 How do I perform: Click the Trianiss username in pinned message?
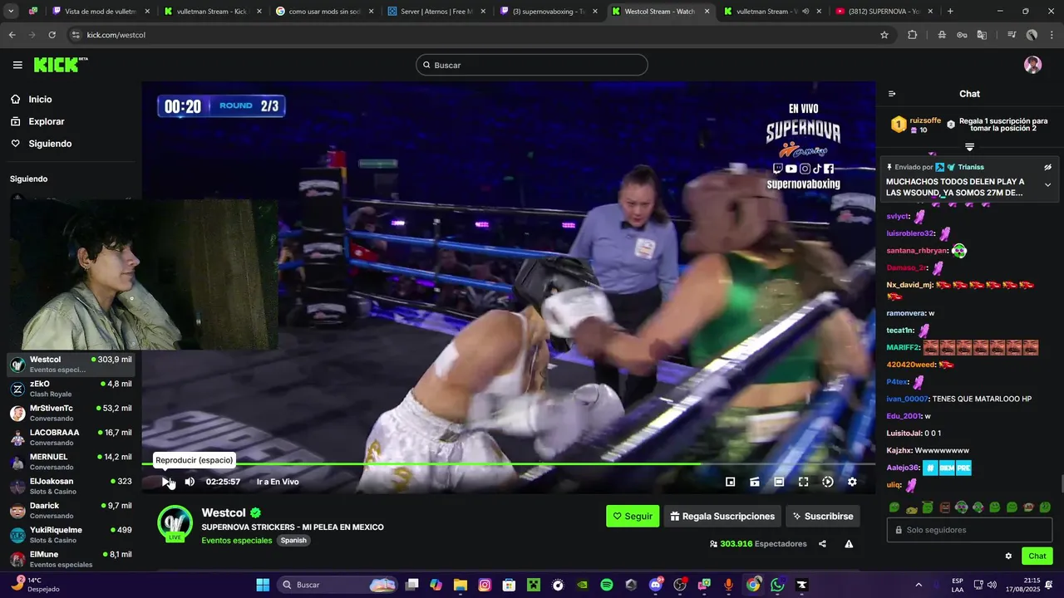[971, 167]
